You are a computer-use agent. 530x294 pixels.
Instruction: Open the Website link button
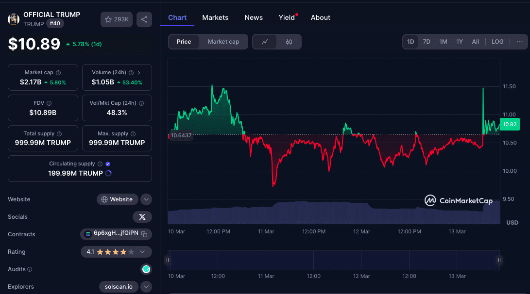[117, 199]
